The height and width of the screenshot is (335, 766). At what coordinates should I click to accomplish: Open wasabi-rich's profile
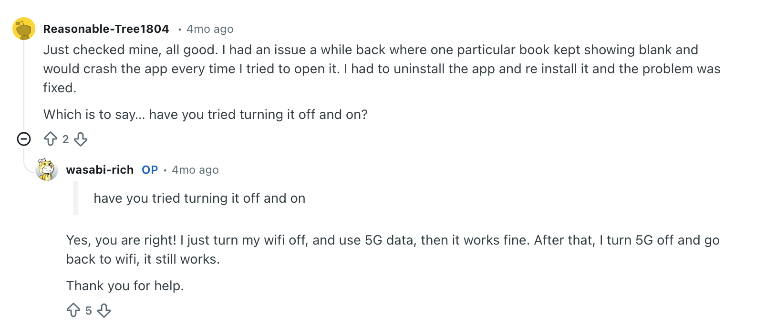(x=100, y=169)
